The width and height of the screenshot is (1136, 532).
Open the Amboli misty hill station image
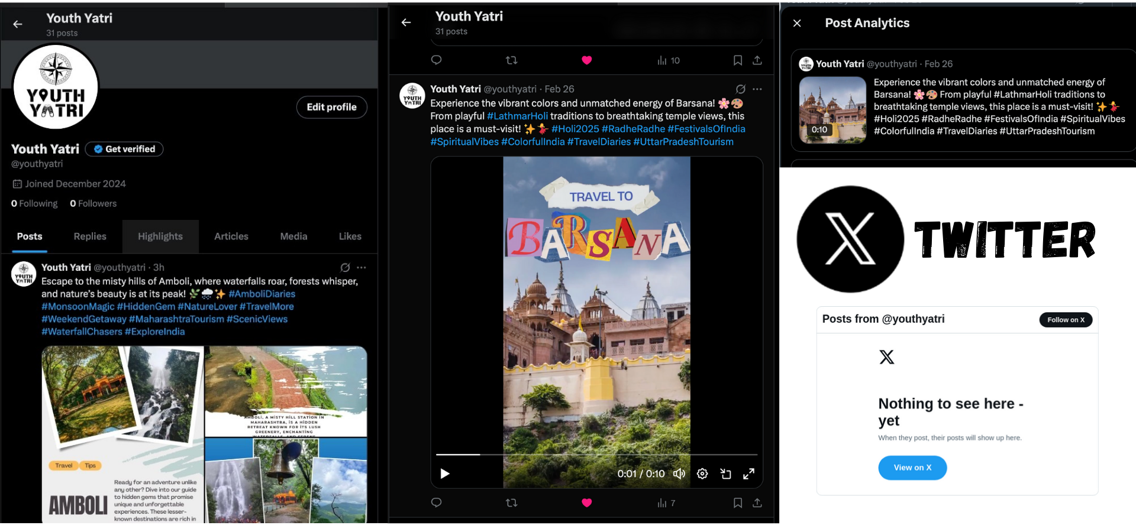[x=286, y=391]
